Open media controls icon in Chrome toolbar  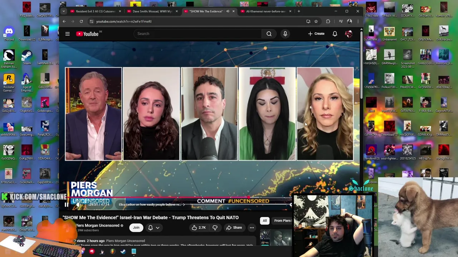pos(340,21)
